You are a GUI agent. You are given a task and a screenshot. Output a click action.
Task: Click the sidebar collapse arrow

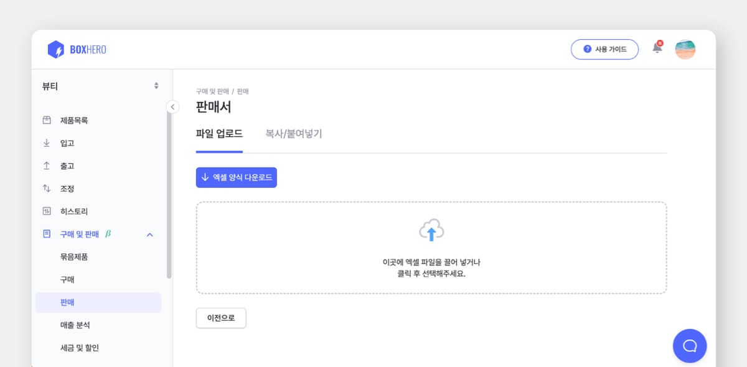172,106
